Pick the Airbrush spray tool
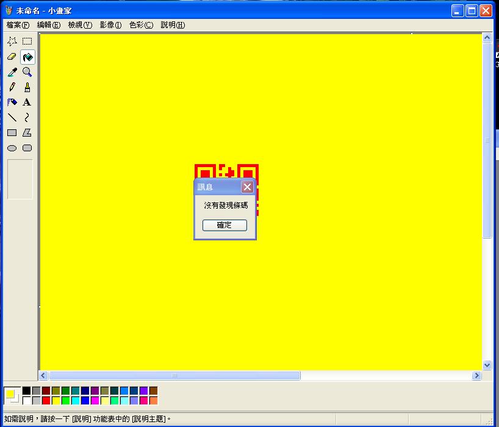 point(12,102)
